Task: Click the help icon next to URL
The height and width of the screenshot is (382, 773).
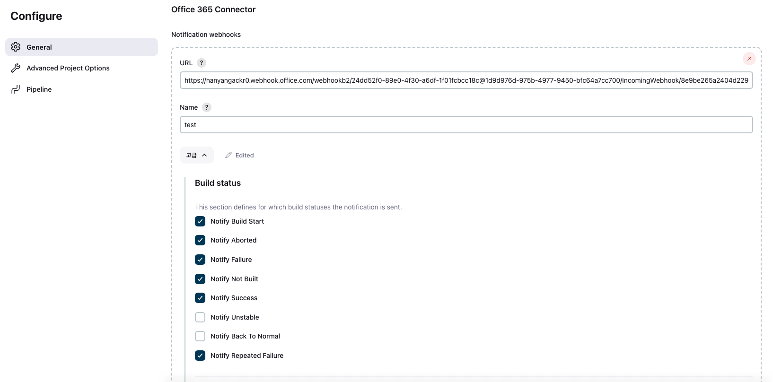Action: coord(202,63)
